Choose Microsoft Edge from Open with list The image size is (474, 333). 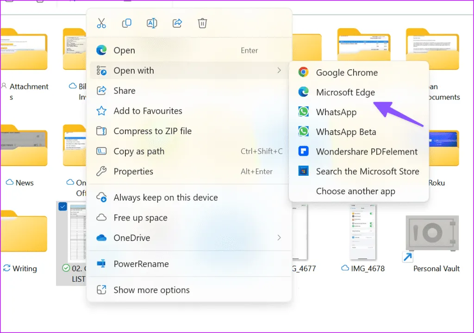pyautogui.click(x=345, y=92)
